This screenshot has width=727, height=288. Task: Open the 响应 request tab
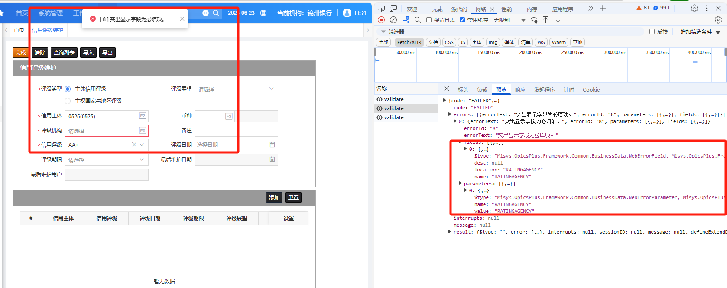tap(520, 89)
